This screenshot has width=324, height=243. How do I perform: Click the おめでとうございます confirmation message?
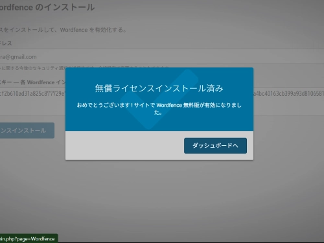pyautogui.click(x=159, y=109)
